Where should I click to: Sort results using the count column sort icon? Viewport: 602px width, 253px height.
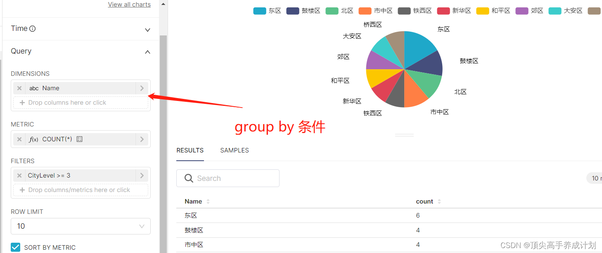click(439, 201)
